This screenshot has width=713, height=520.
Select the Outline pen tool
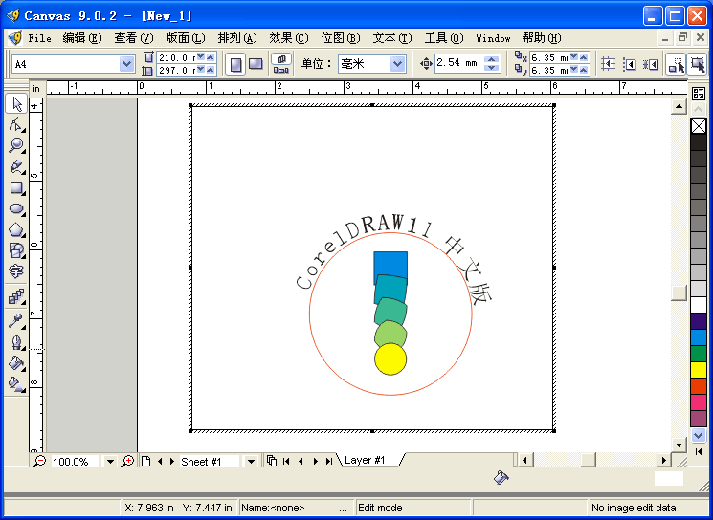point(16,341)
